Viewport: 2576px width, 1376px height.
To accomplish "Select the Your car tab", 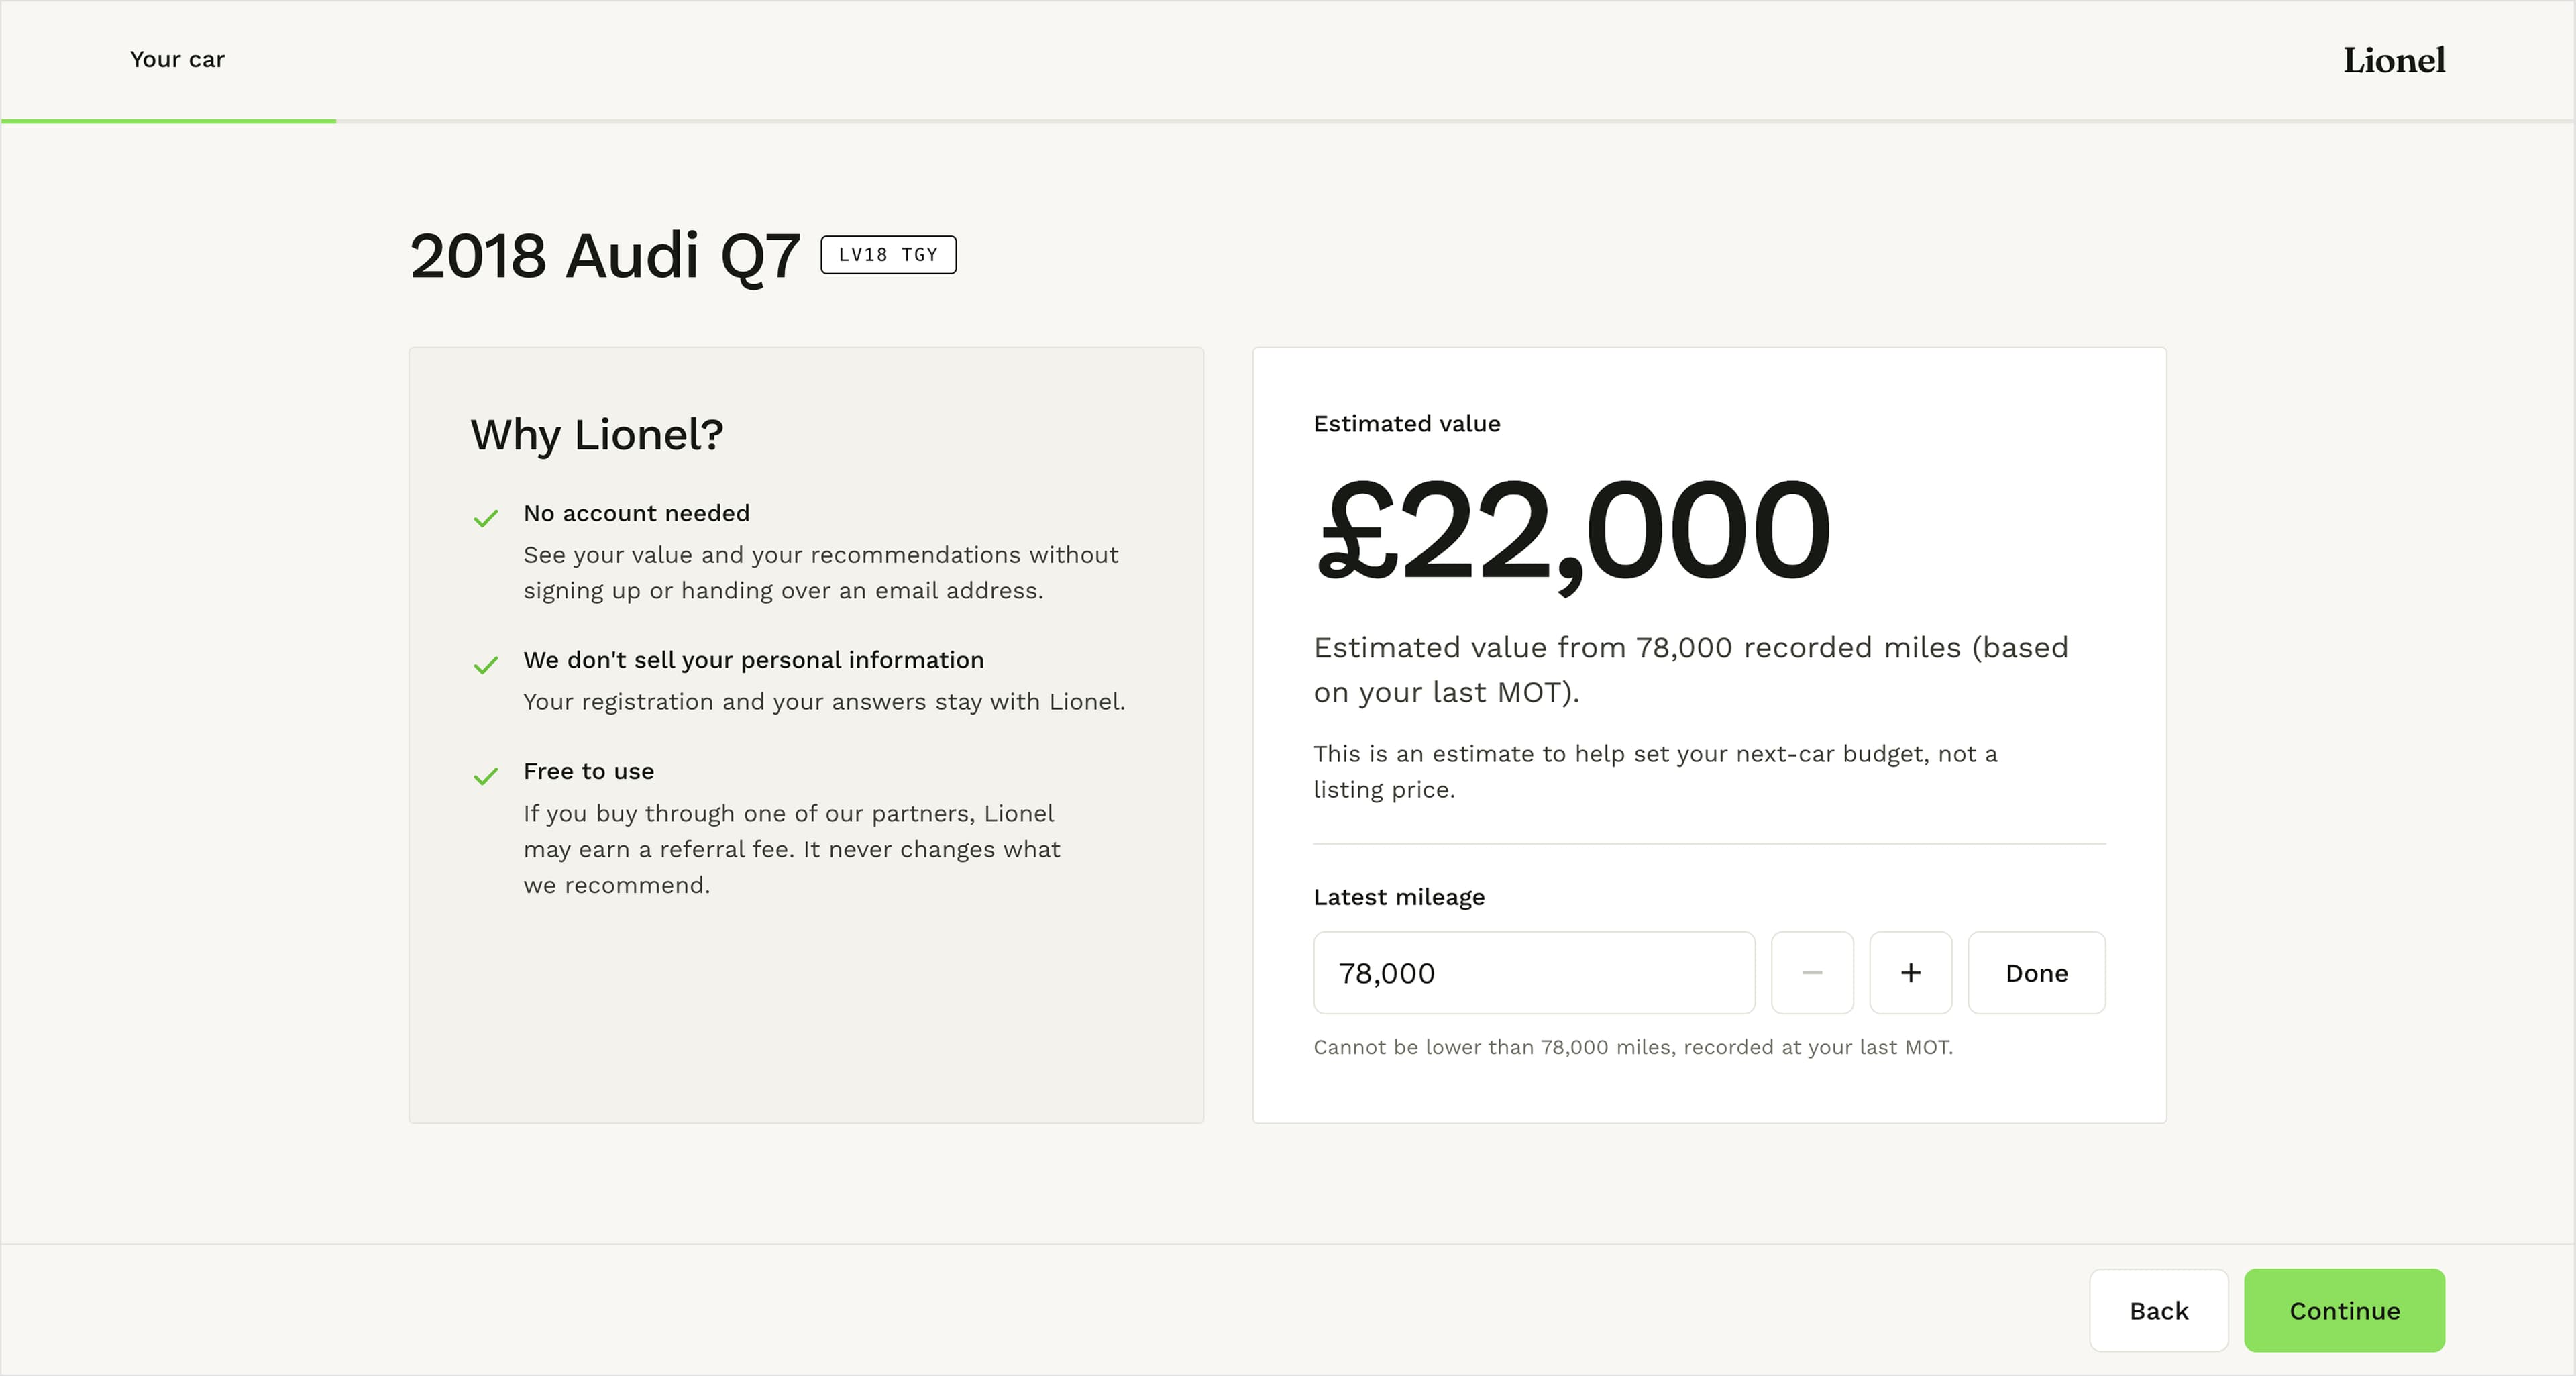I will [x=177, y=59].
